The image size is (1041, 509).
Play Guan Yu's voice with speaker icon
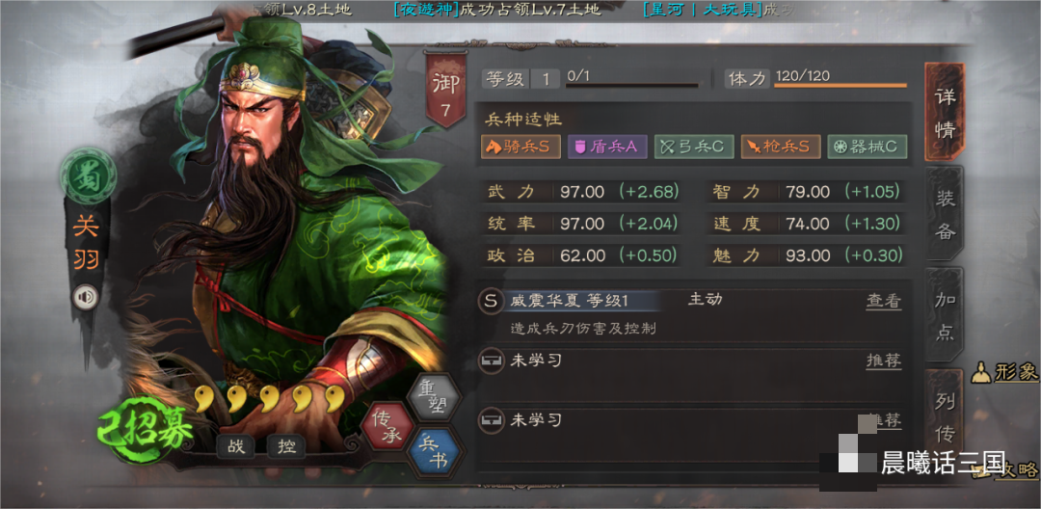pos(85,297)
